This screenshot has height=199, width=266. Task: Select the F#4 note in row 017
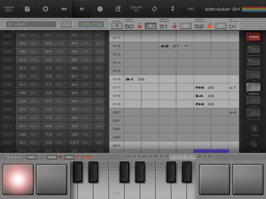tap(200, 88)
